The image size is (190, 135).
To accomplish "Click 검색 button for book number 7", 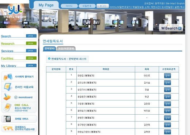I will pos(167,118).
